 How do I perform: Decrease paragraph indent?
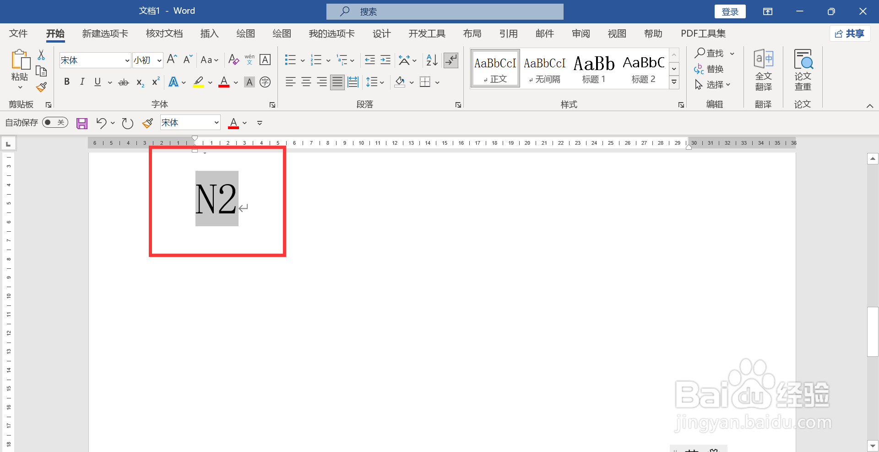pyautogui.click(x=369, y=60)
